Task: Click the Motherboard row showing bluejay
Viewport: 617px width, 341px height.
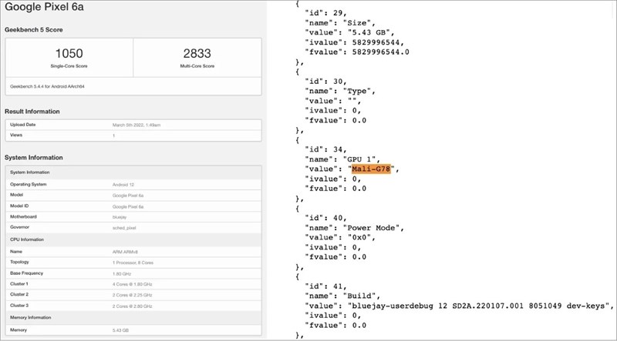Action: (x=134, y=218)
